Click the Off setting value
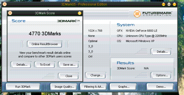The width and height of the screenshot is (184, 95). (x=90, y=57)
